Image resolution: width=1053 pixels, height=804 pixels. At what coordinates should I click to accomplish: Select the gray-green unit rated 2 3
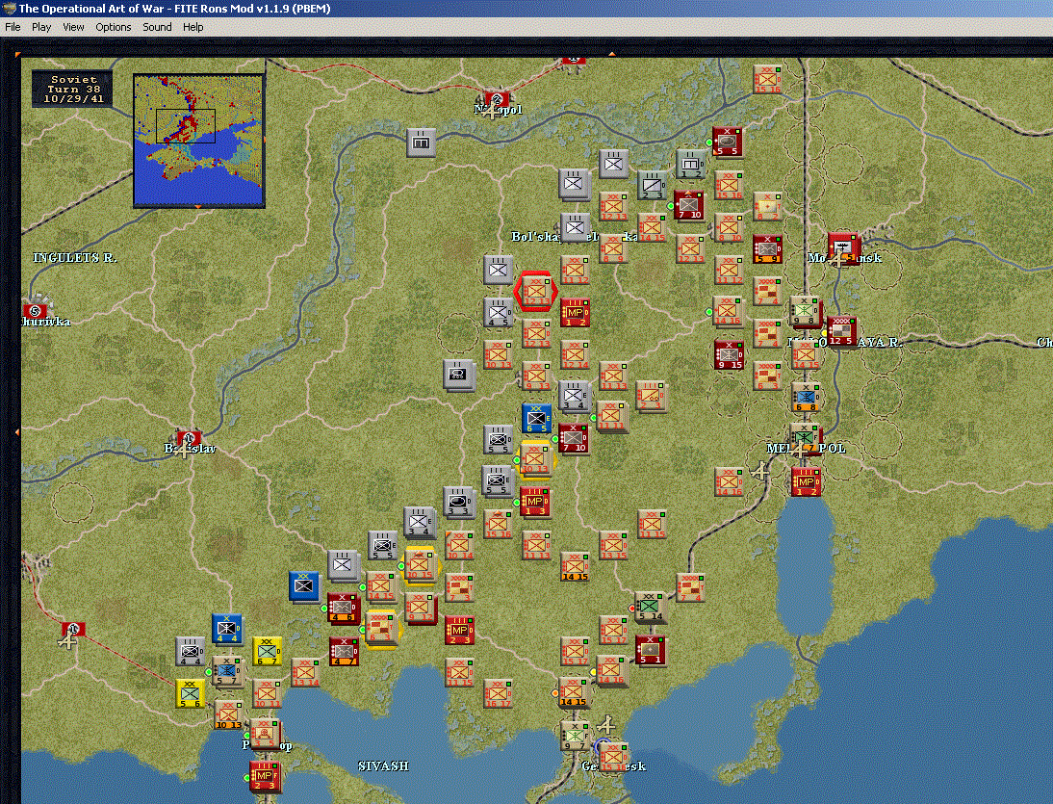pyautogui.click(x=652, y=186)
